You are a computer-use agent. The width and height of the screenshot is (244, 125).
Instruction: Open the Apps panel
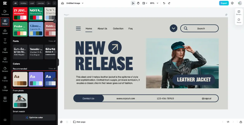[5, 99]
